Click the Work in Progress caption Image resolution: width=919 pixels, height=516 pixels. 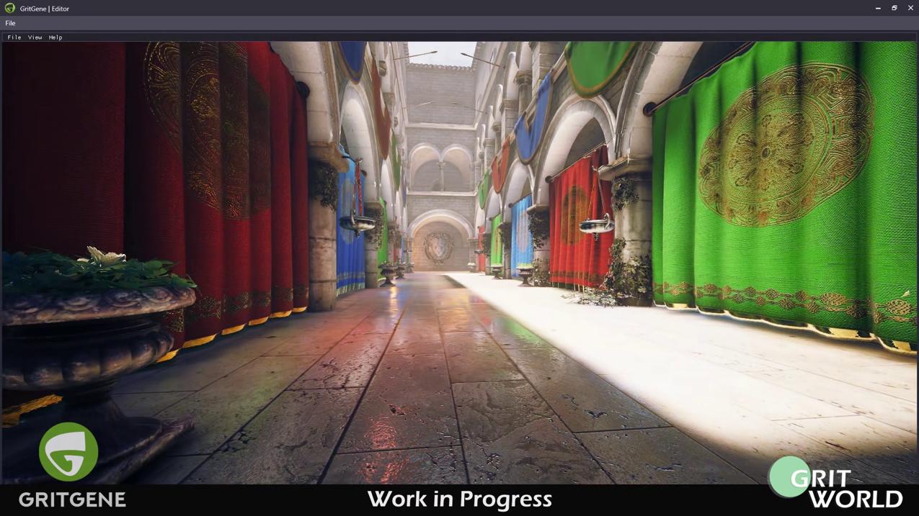(x=459, y=499)
